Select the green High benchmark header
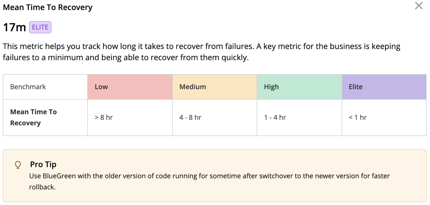The image size is (430, 205). point(272,87)
